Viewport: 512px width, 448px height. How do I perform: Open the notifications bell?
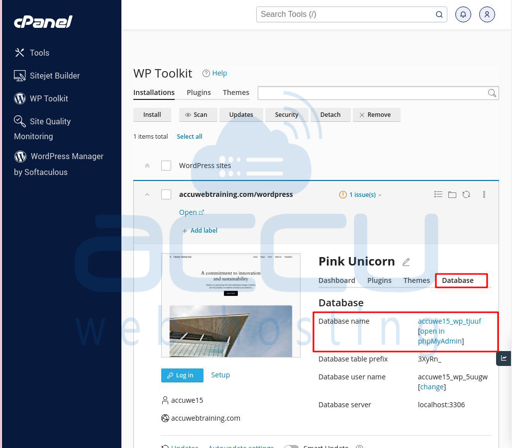click(463, 14)
